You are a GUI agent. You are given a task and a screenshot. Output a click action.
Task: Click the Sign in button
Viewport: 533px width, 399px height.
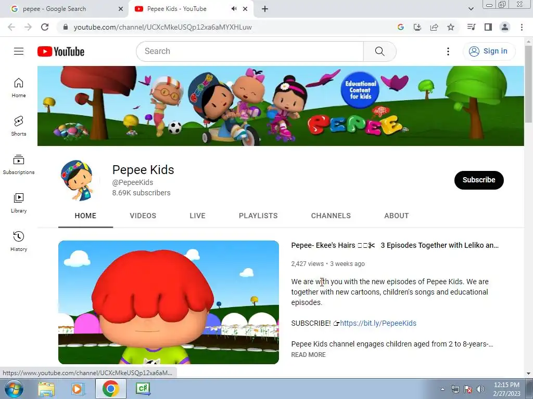[489, 51]
